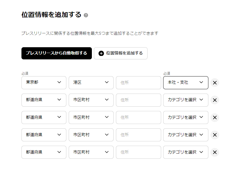Delete the fourth location row
Viewport: 242px width, 177px height.
pyautogui.click(x=215, y=135)
